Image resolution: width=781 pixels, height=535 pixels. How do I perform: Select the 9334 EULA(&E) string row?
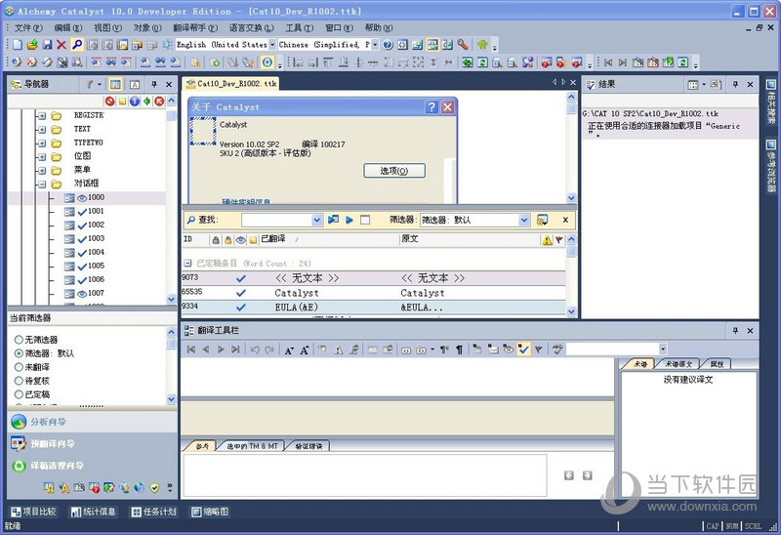tap(374, 308)
